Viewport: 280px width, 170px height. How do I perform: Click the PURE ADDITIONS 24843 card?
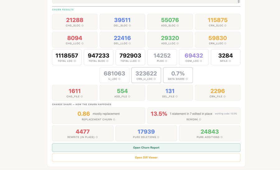point(210,133)
